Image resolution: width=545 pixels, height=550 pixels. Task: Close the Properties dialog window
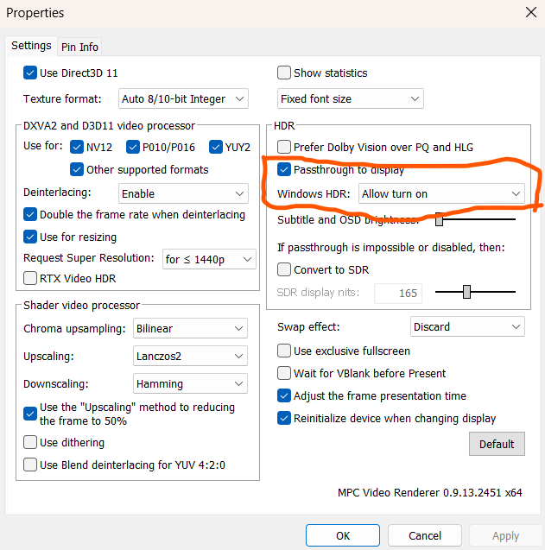click(531, 13)
